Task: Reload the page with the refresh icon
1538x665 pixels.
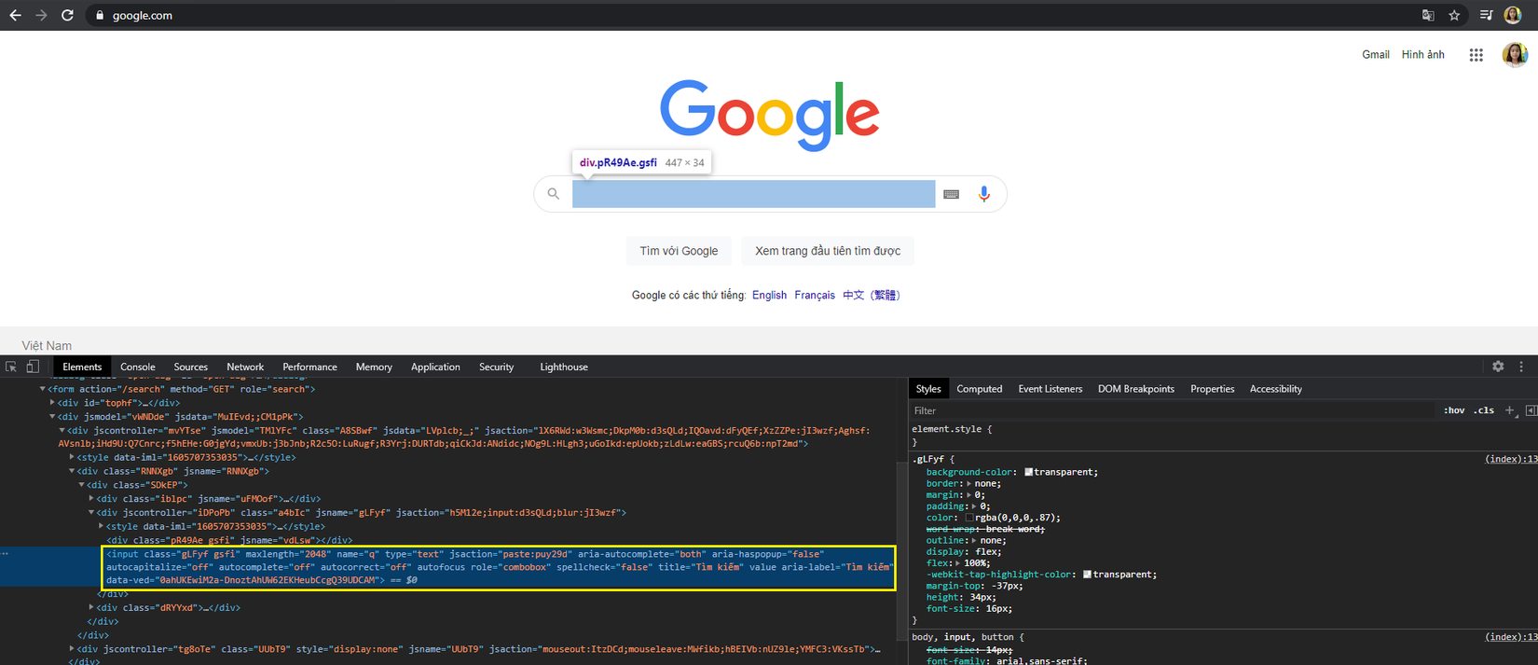Action: [x=67, y=15]
